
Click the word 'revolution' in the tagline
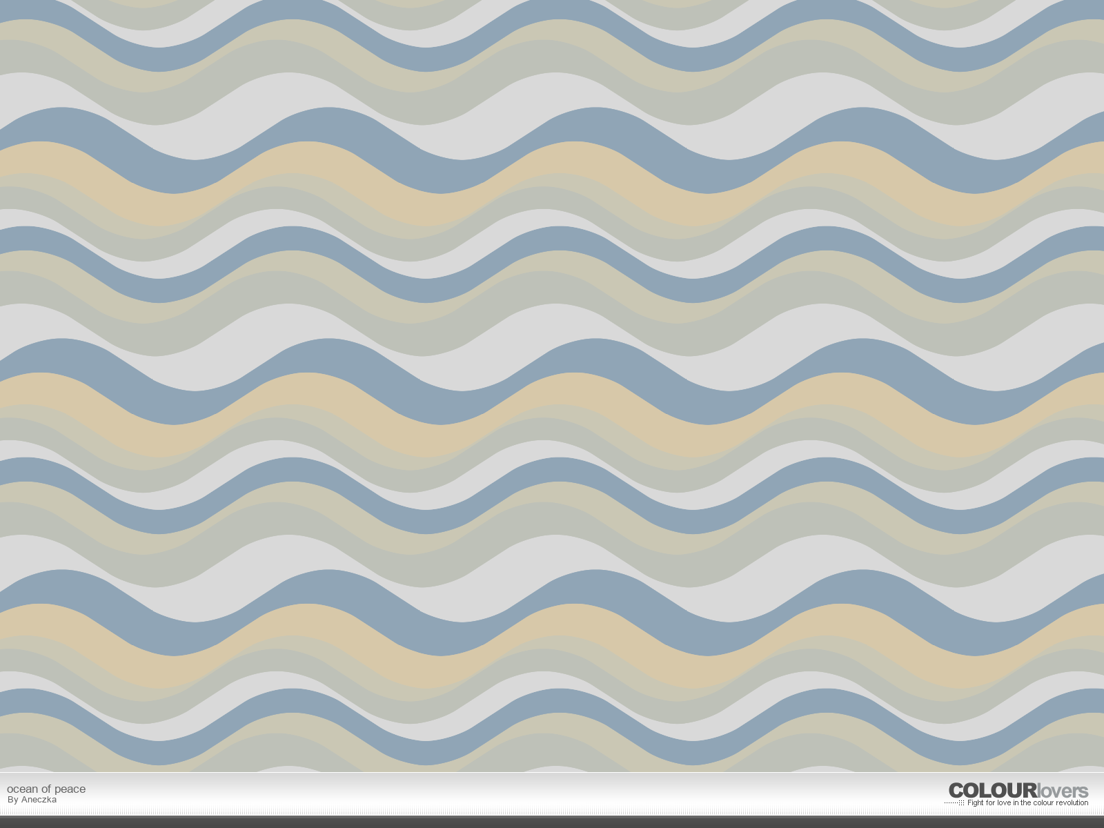(1072, 803)
